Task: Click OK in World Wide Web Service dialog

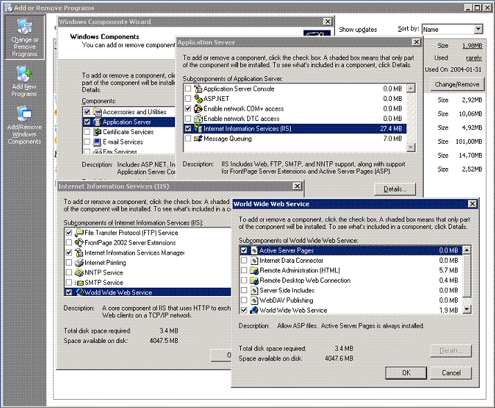Action: pos(406,373)
